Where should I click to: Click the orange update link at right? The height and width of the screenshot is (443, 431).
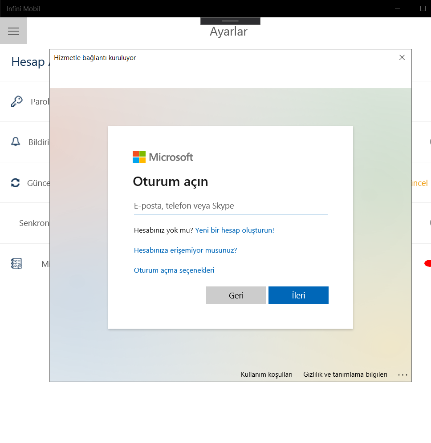[x=420, y=183]
